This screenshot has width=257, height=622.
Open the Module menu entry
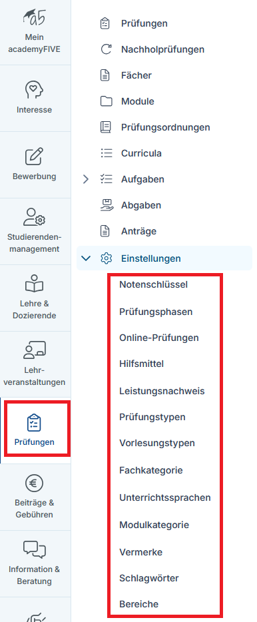(x=138, y=101)
